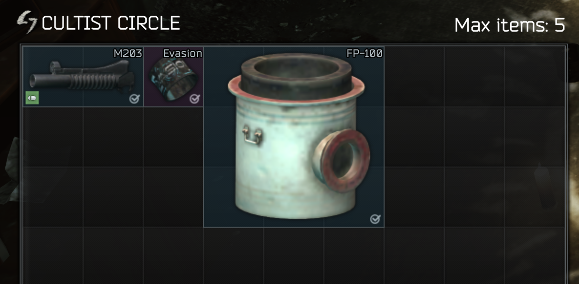
Task: Click the checkmark badge on Evasion armband
Action: 194,99
